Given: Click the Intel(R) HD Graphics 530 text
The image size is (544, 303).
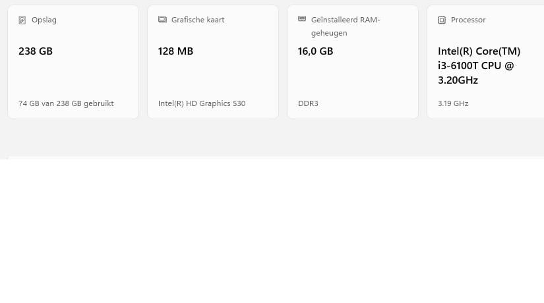Looking at the screenshot, I should pos(202,103).
